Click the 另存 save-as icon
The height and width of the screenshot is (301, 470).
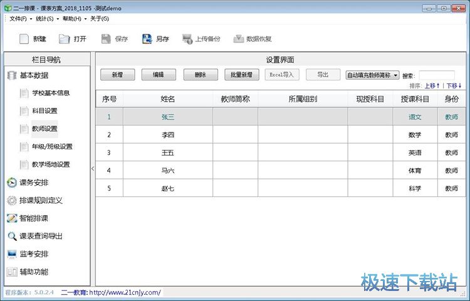(x=147, y=39)
